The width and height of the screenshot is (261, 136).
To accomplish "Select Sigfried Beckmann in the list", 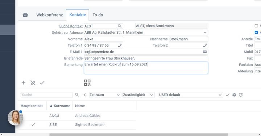I will (x=90, y=125).
